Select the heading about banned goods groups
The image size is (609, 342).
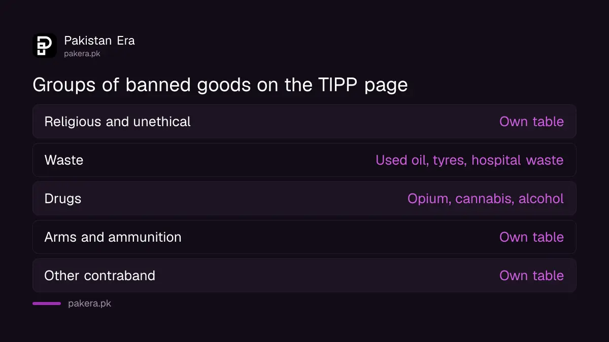pyautogui.click(x=220, y=85)
